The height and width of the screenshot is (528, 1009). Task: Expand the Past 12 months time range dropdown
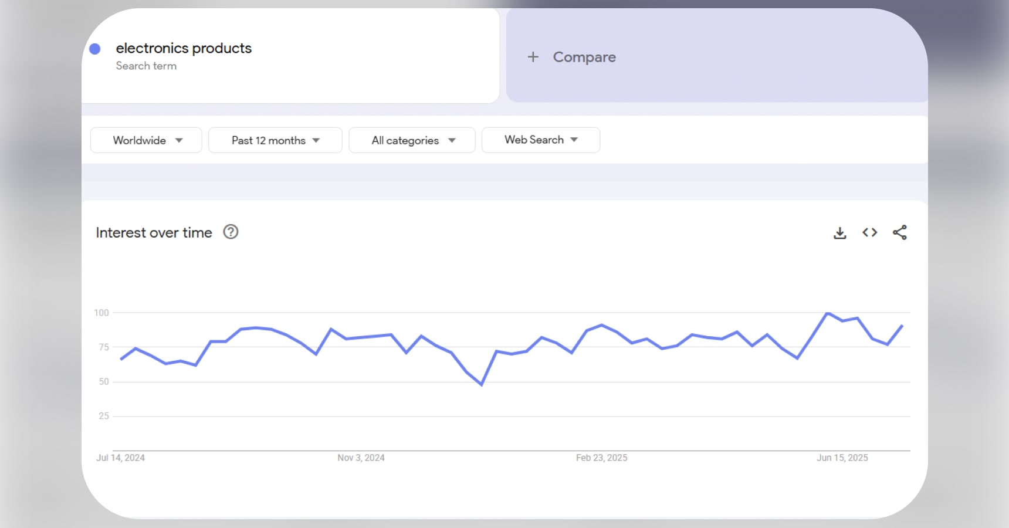275,140
